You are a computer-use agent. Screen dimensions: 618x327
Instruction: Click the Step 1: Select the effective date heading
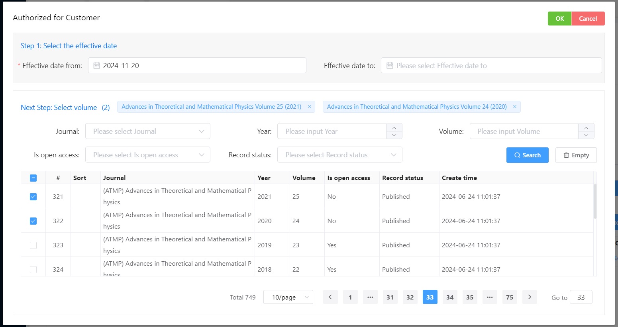69,46
